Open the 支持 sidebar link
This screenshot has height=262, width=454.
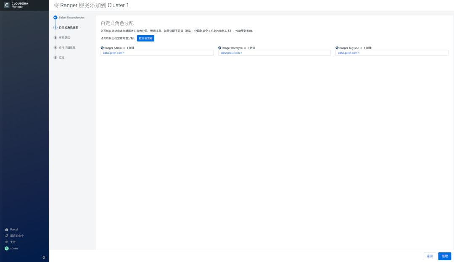coord(13,242)
